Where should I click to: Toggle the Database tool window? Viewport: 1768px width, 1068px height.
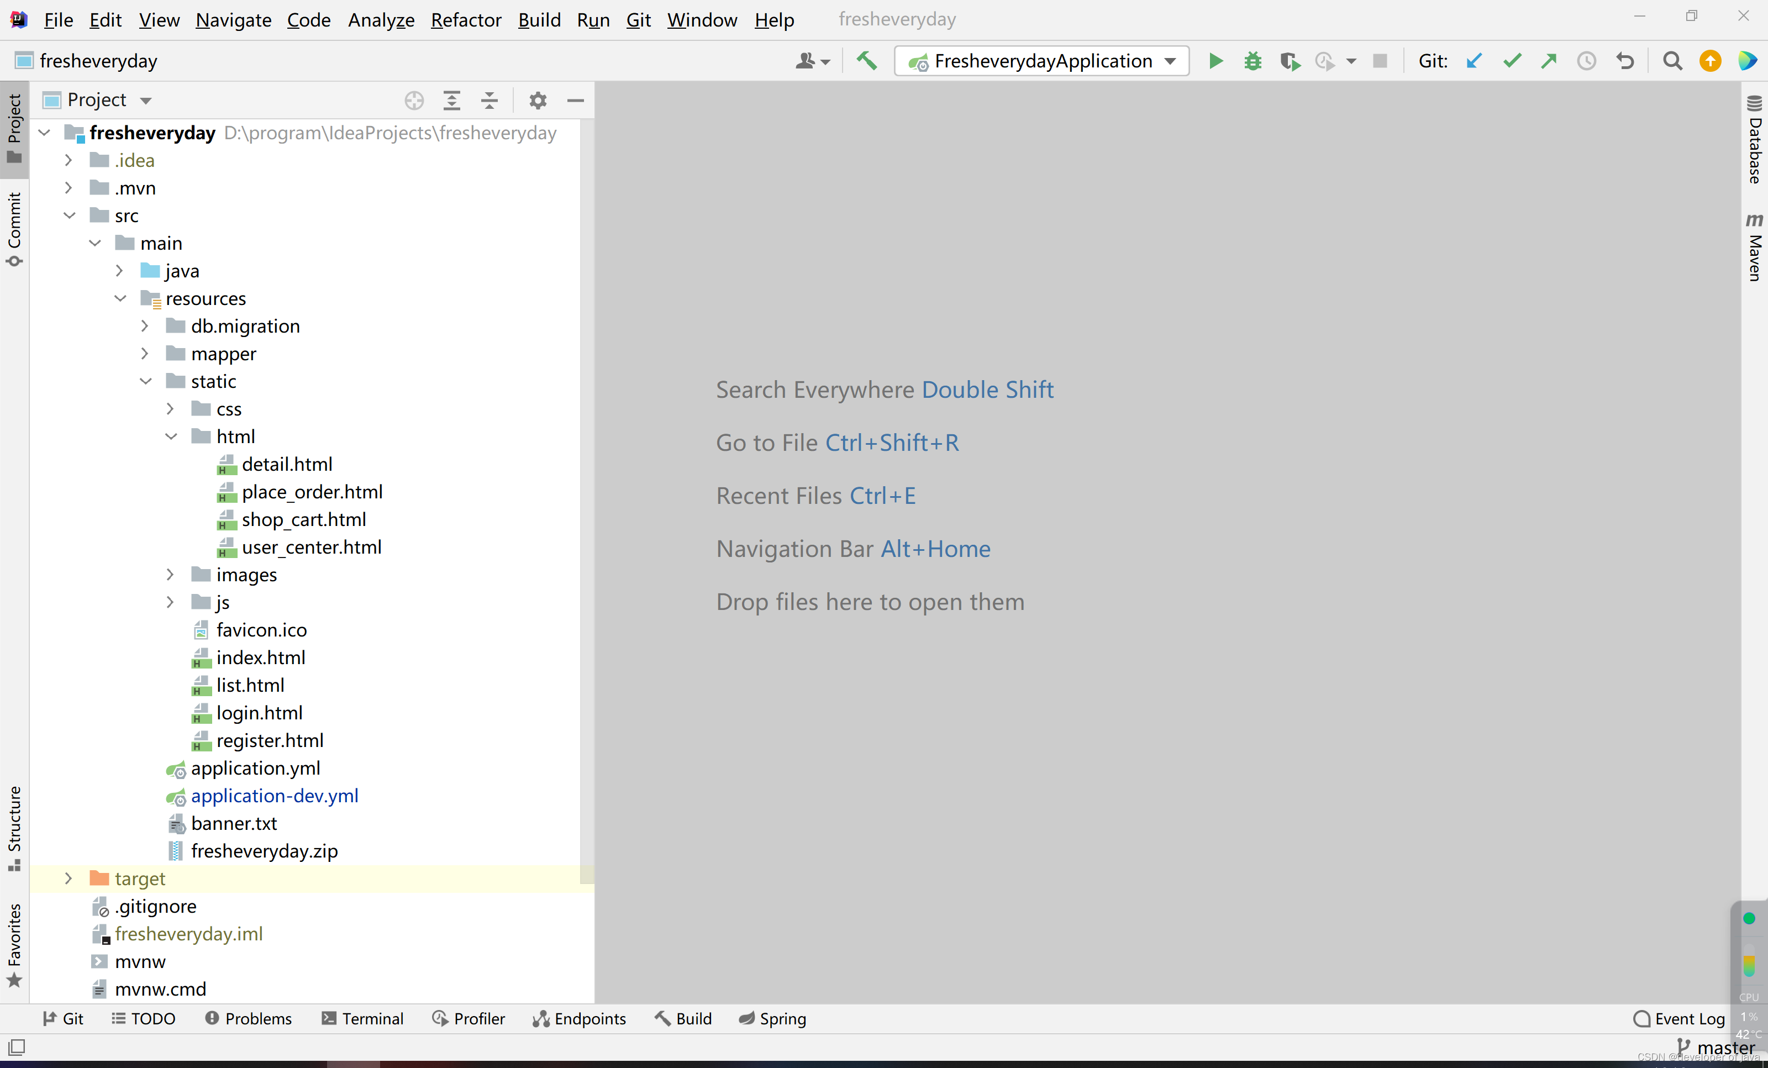(x=1754, y=140)
